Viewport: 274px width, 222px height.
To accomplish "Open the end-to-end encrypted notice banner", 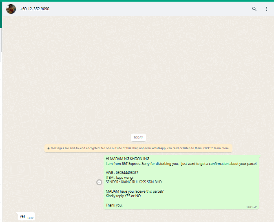I will click(138, 148).
